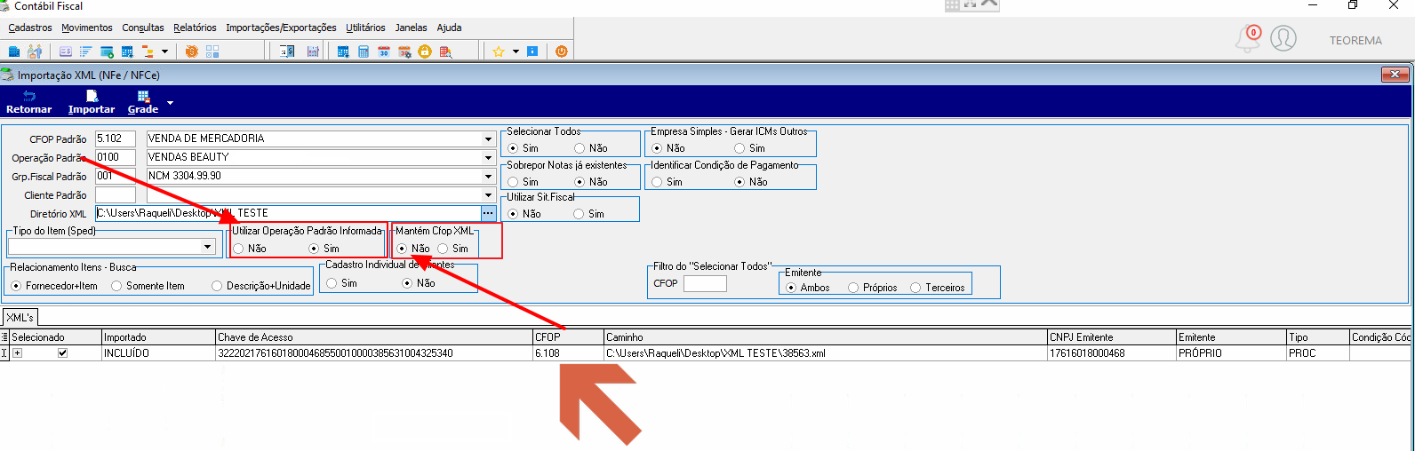Open the Cliente Padrão combo box
The width and height of the screenshot is (1415, 451).
488,195
